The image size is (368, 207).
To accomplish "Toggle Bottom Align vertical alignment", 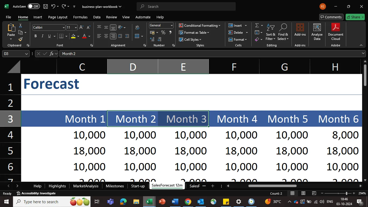I will pos(113,27).
